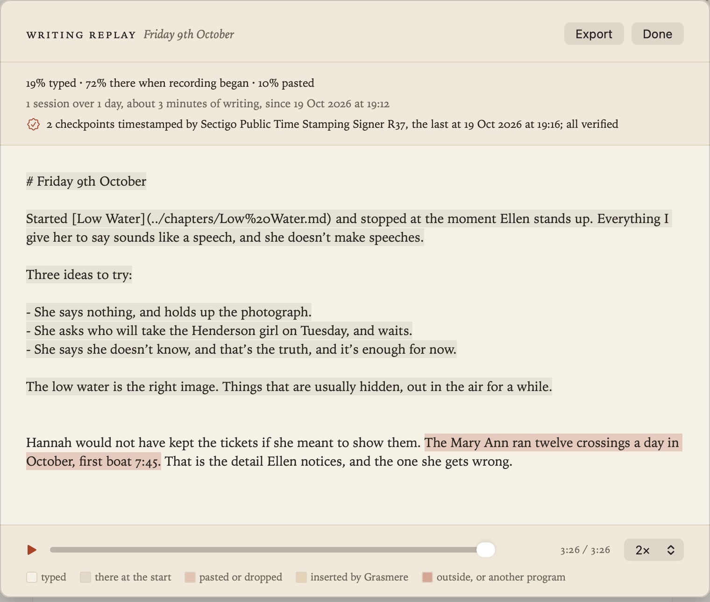Click the line 'She says she doesn't know…enough for now.'
The image size is (710, 602).
(x=241, y=349)
